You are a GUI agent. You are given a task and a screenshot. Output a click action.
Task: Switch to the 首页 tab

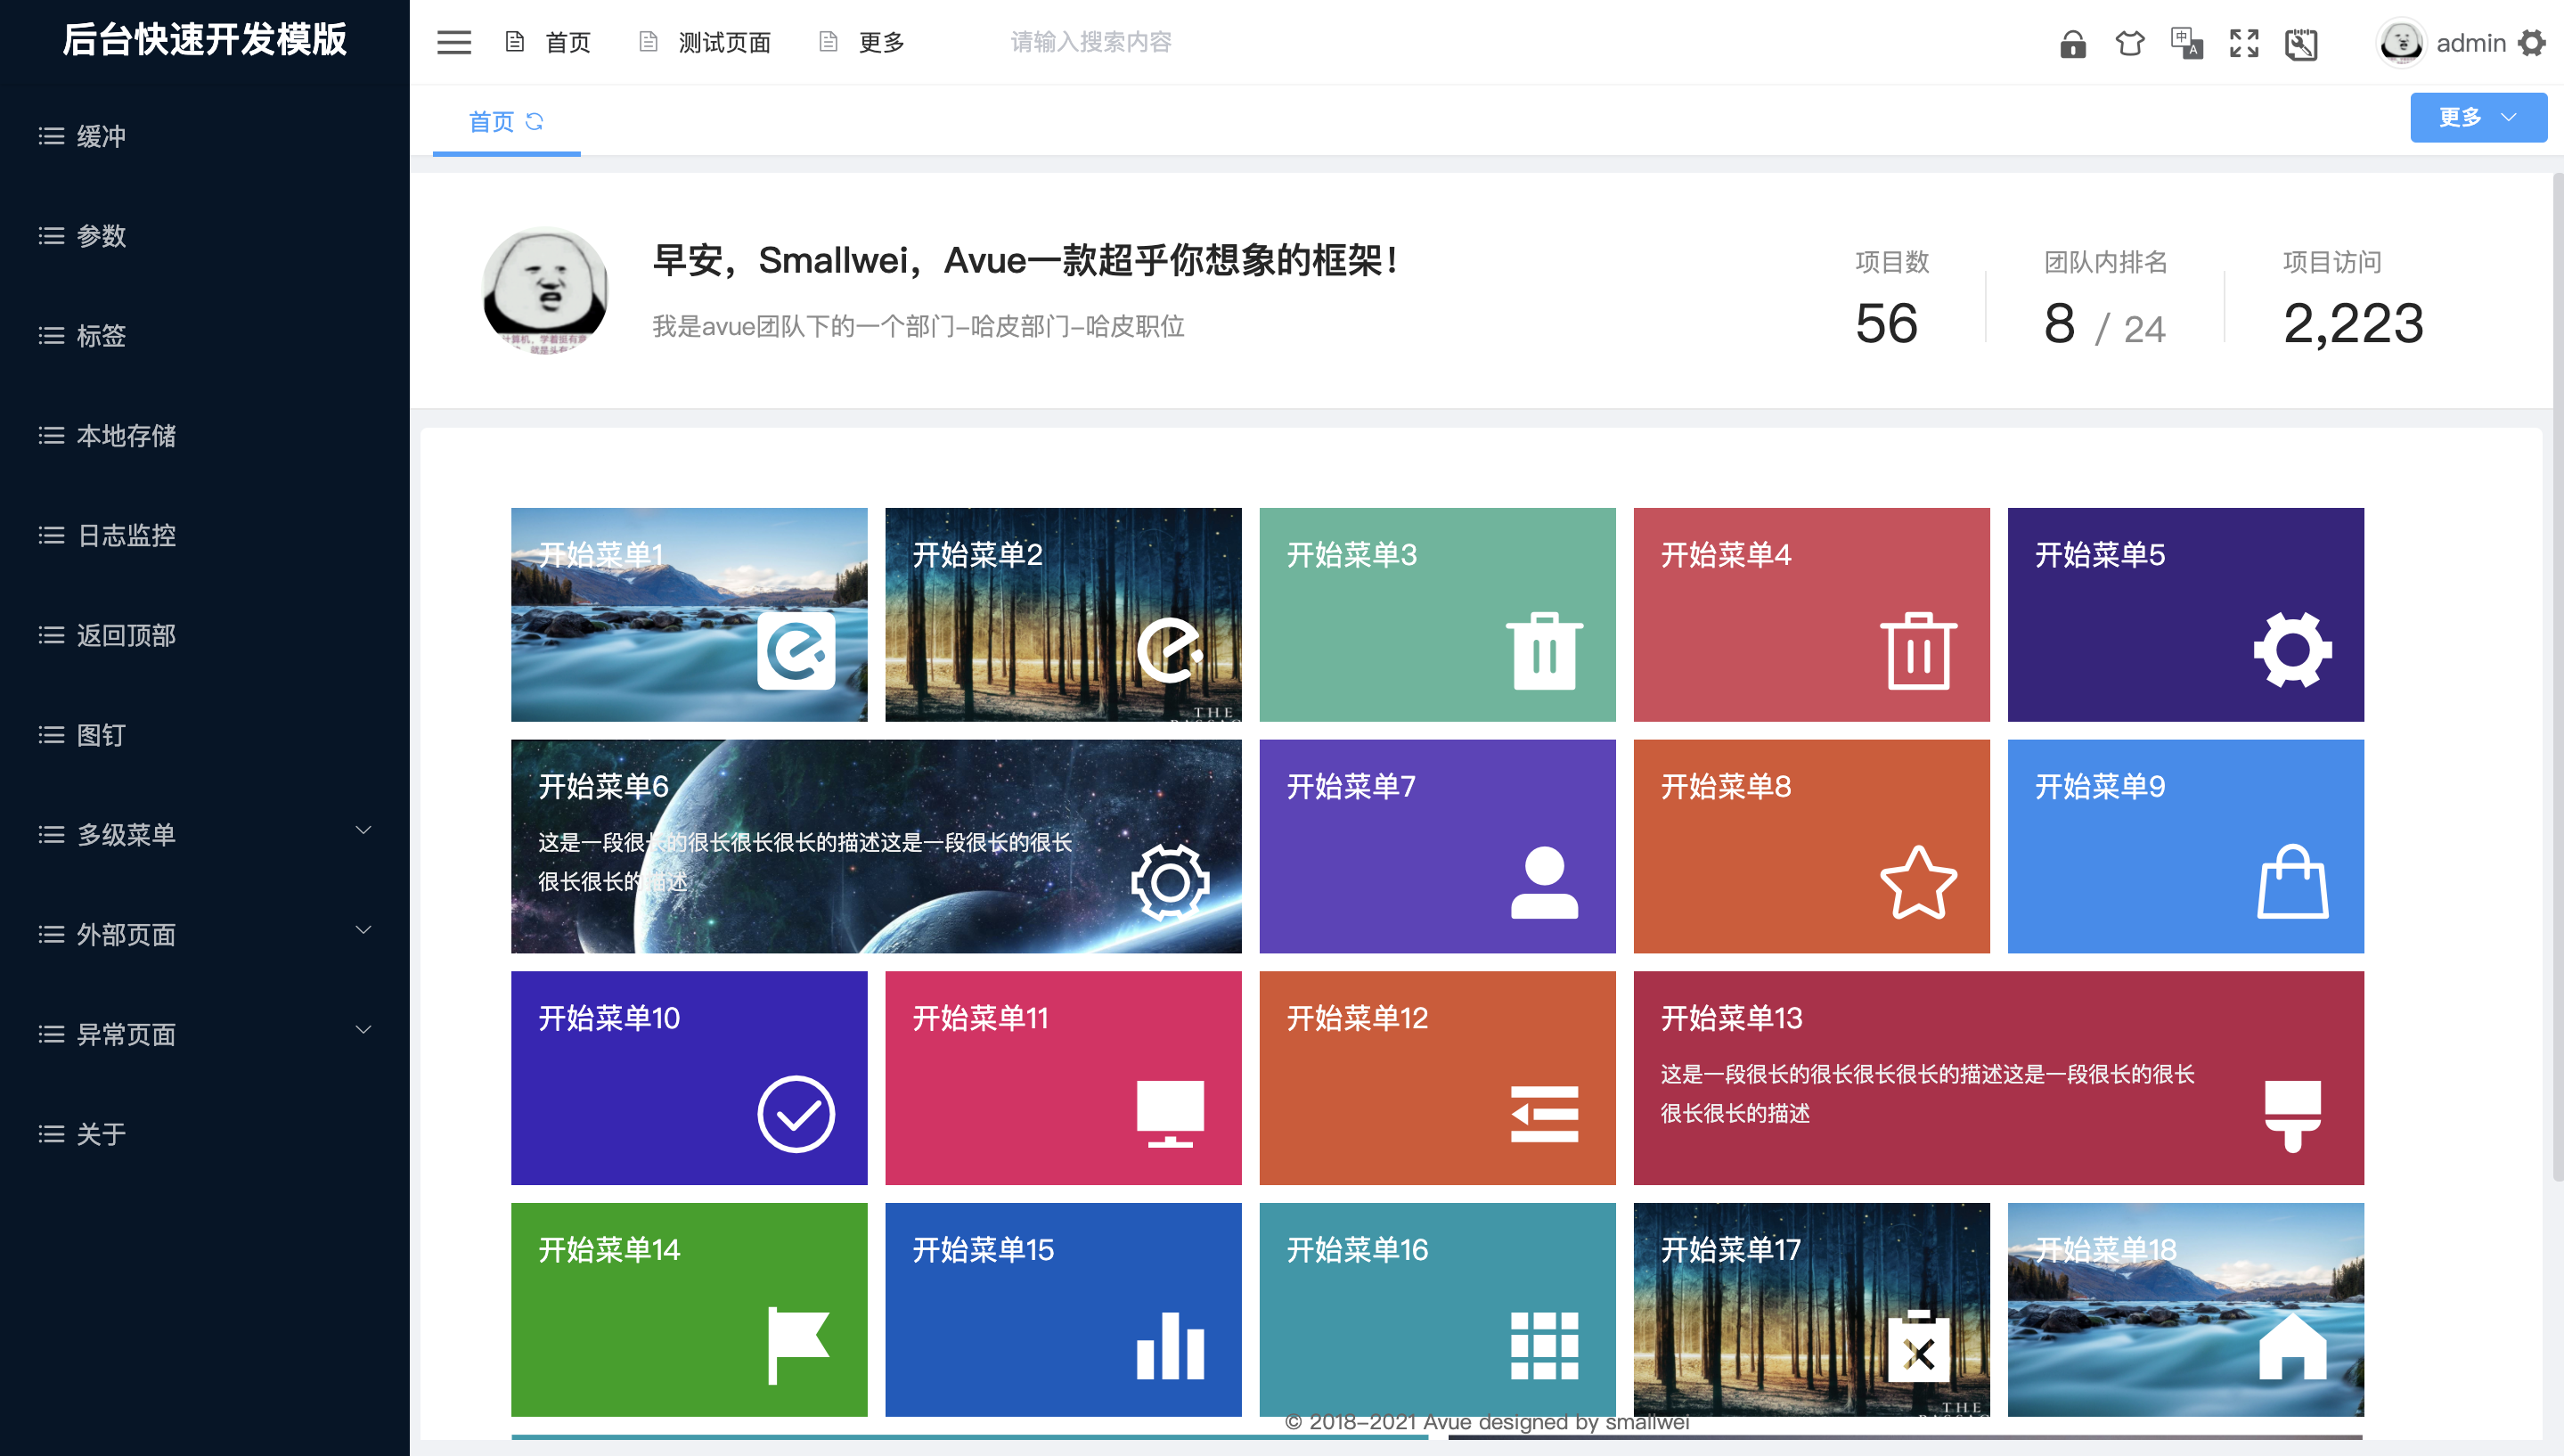pyautogui.click(x=491, y=121)
